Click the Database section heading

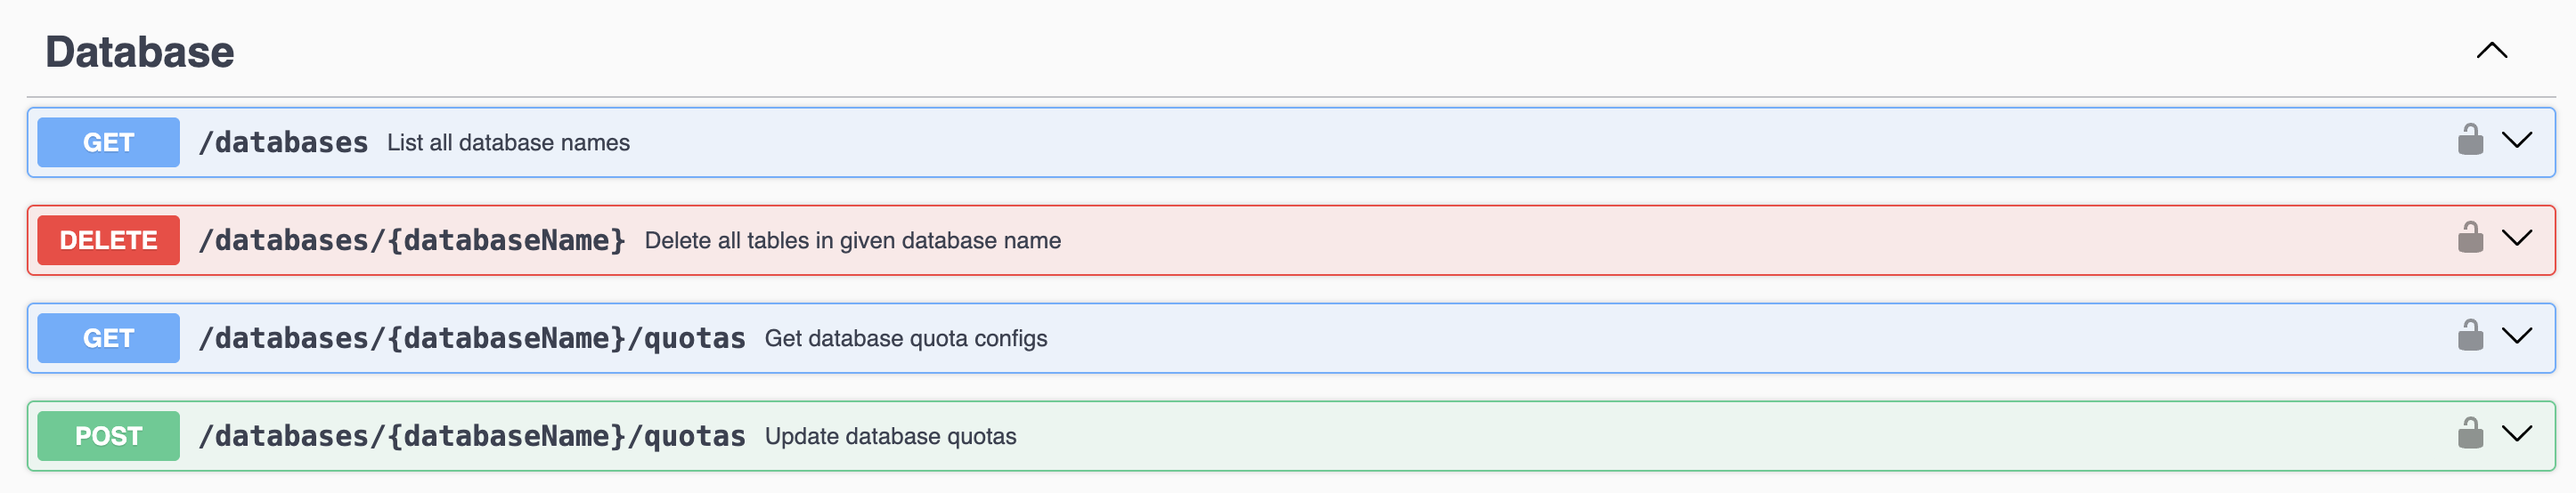point(140,52)
